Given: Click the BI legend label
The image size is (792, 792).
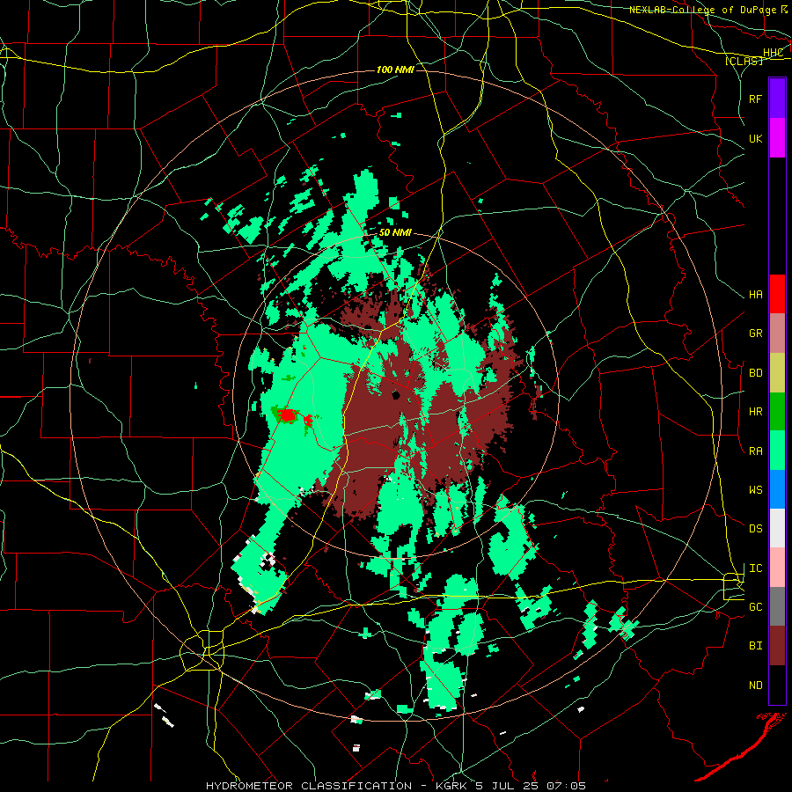Looking at the screenshot, I should tap(756, 646).
